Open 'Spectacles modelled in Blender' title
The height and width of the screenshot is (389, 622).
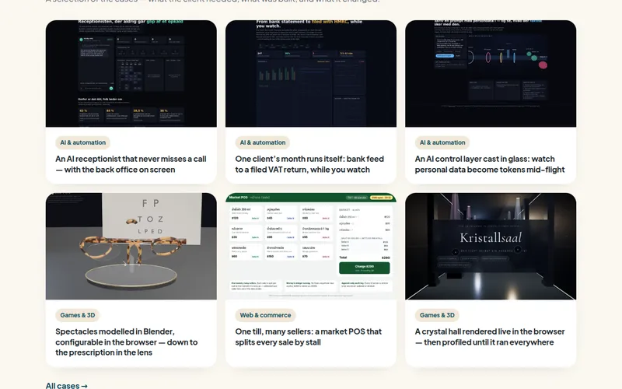click(x=127, y=342)
